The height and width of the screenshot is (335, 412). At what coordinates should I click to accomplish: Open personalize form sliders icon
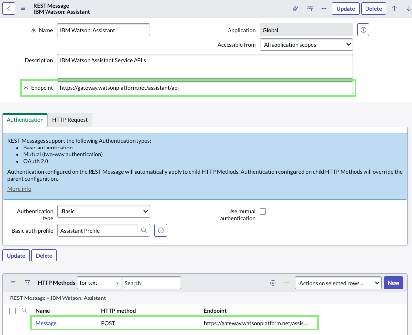pos(310,9)
